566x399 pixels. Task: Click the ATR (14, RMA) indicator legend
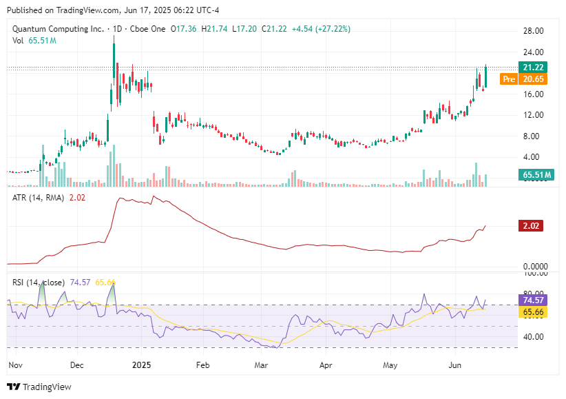pos(38,198)
